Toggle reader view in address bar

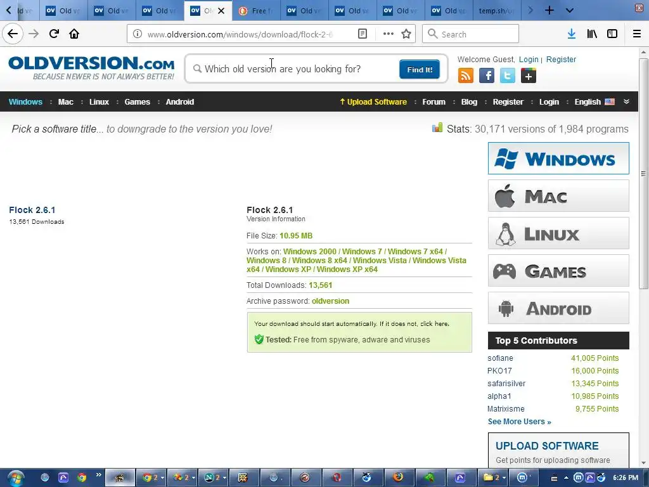[362, 34]
